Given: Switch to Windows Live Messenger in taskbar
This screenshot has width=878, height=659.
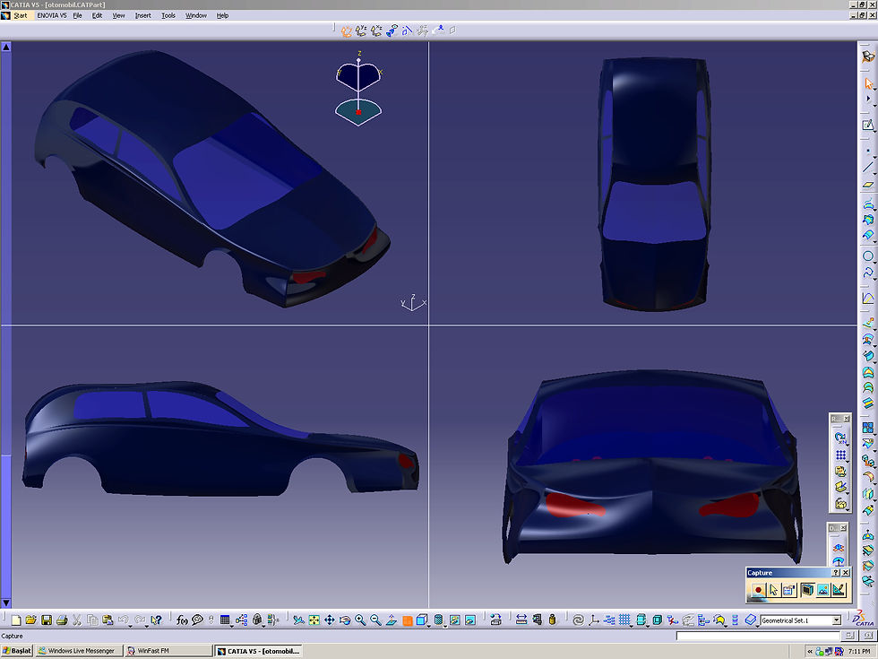Looking at the screenshot, I should click(x=79, y=651).
